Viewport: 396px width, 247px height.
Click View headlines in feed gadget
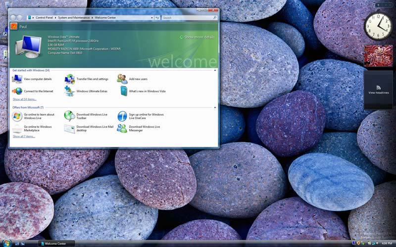[378, 93]
